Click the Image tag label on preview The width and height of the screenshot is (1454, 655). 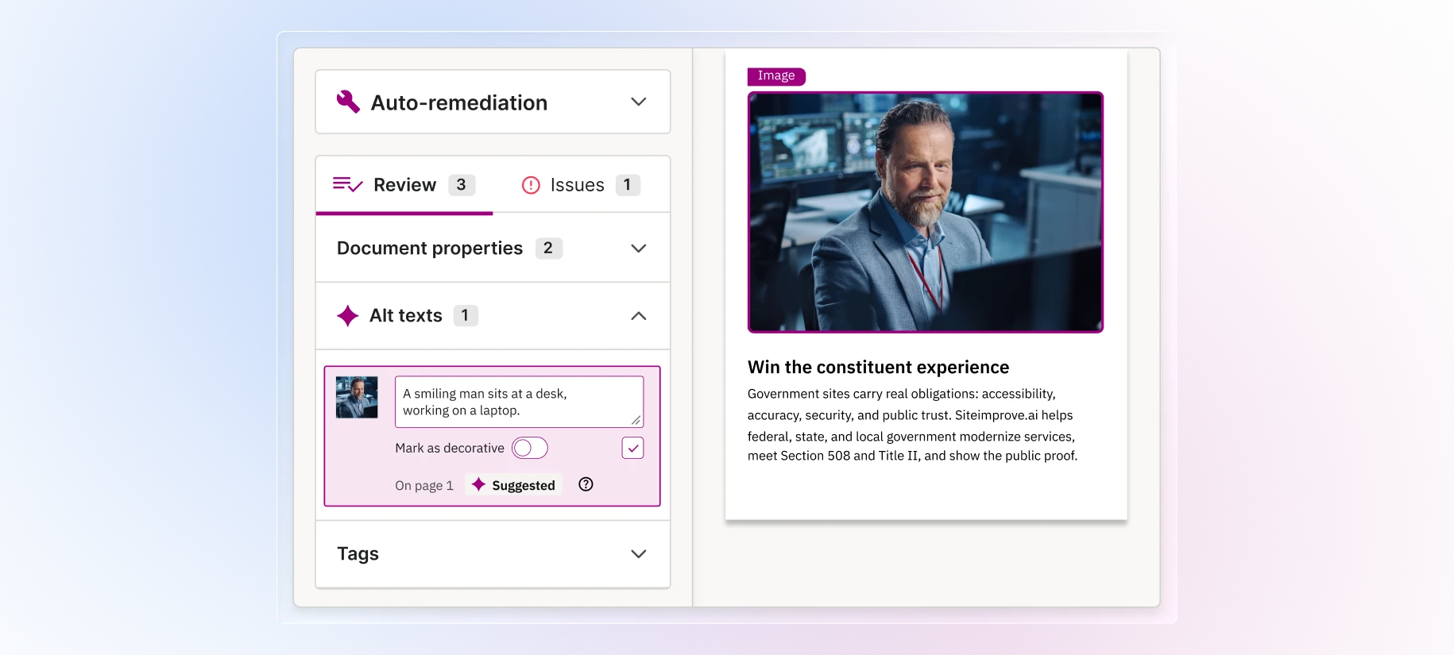pyautogui.click(x=776, y=76)
